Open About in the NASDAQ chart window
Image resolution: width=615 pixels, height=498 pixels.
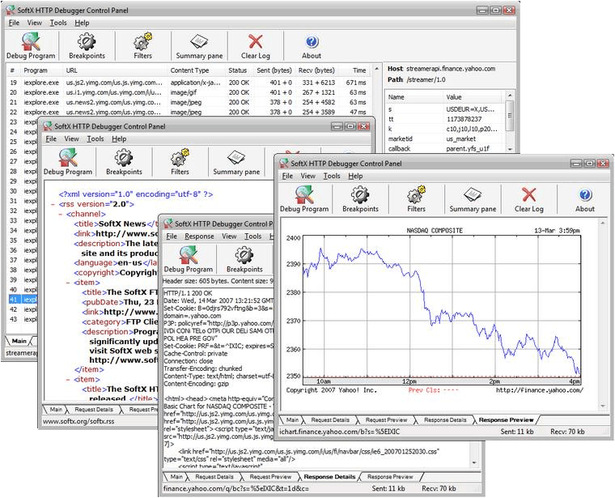tap(585, 199)
